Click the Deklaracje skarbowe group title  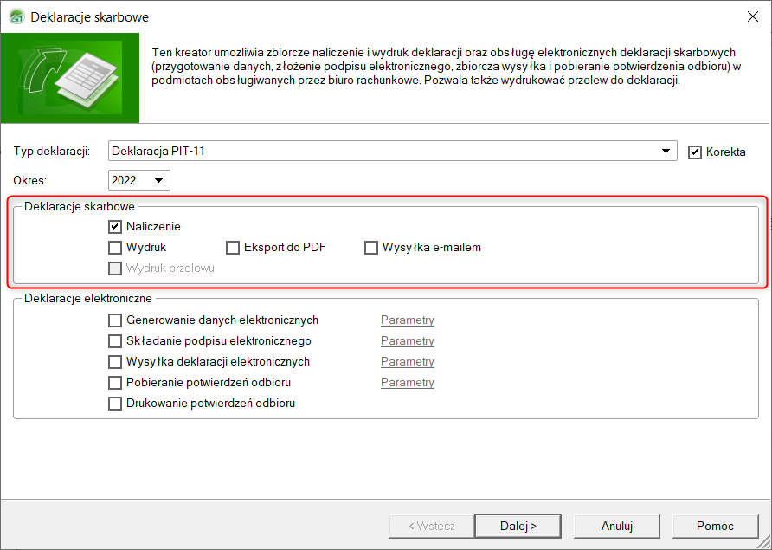80,206
